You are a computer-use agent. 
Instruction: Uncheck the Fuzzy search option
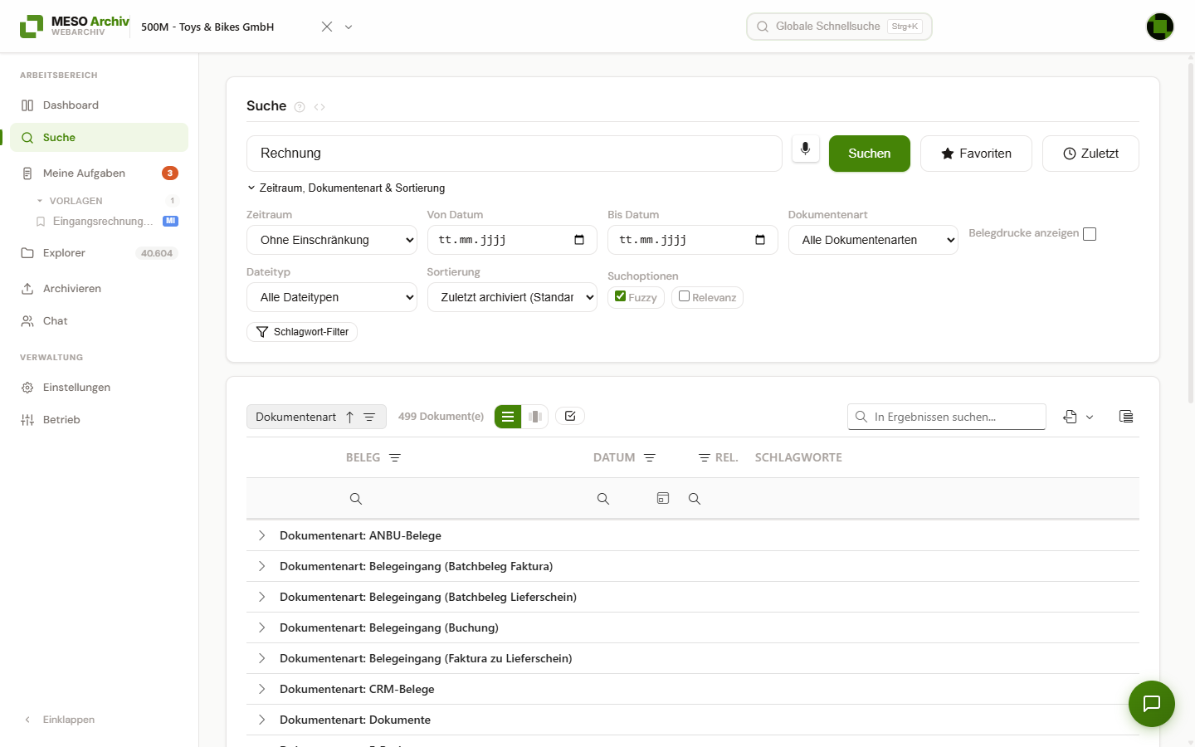[620, 296]
